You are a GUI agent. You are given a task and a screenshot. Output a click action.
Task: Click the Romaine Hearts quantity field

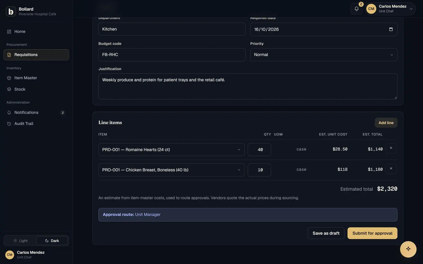tap(259, 150)
